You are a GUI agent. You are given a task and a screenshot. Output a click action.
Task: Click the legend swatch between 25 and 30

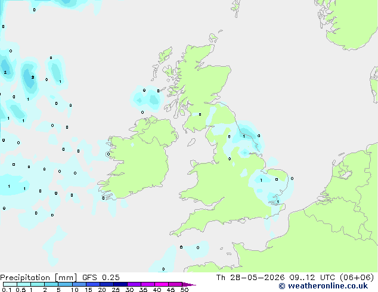tap(120, 284)
